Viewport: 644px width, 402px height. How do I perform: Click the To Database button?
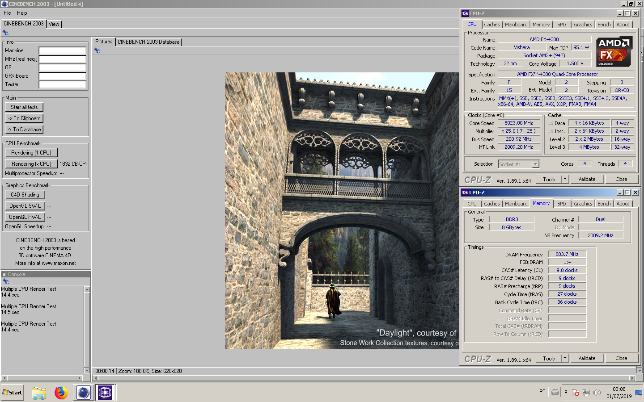point(24,130)
